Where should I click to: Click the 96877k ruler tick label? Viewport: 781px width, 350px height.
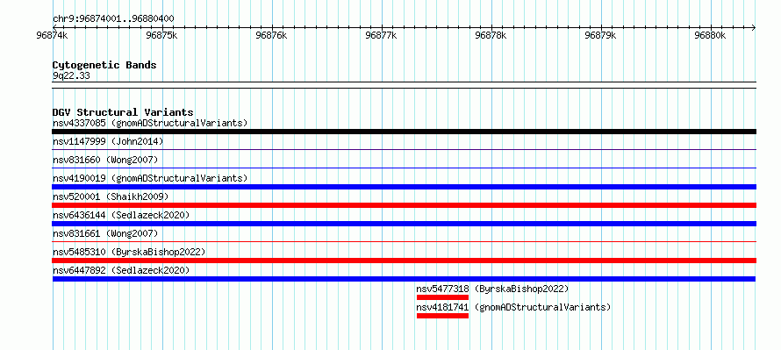(x=381, y=35)
